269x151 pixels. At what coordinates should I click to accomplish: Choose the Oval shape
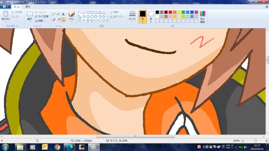pos(88,13)
